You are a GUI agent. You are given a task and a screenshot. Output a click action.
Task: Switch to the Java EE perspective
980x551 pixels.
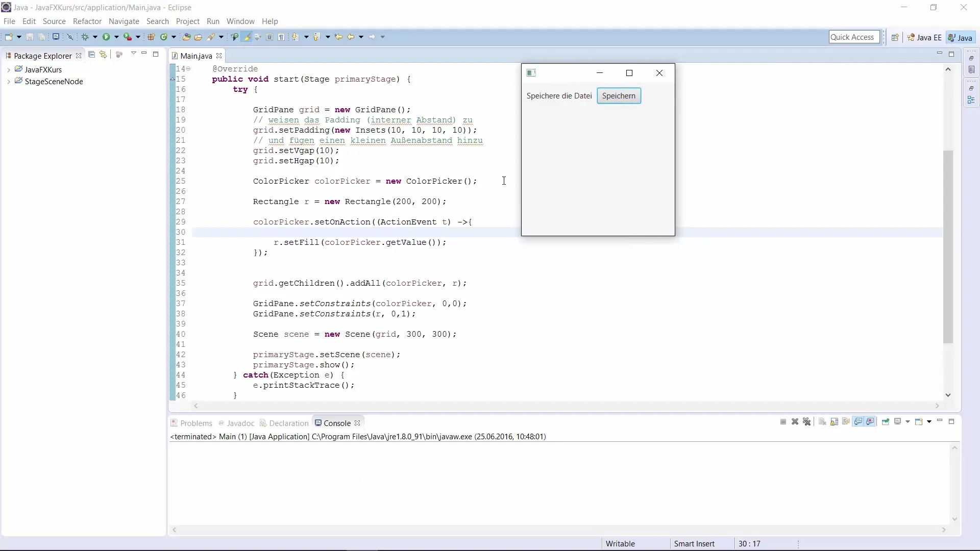924,37
